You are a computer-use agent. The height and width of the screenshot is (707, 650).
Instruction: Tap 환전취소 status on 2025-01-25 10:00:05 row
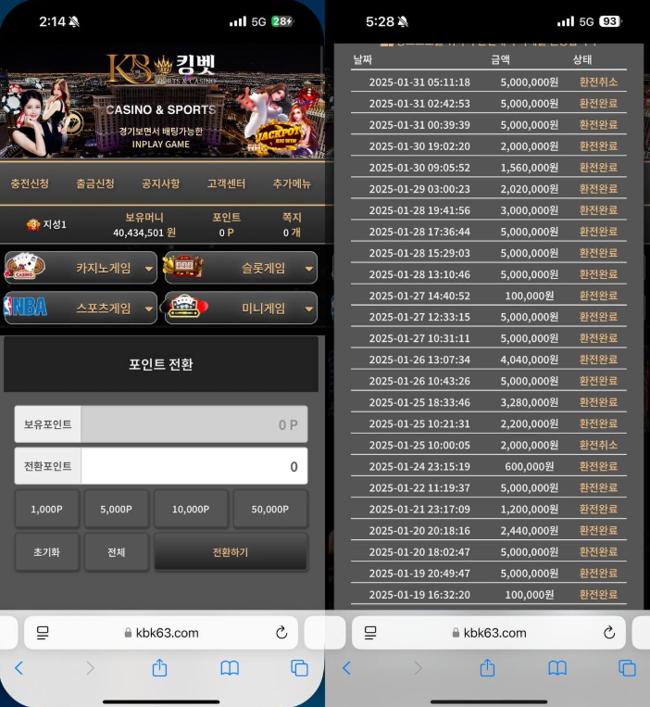tap(598, 445)
